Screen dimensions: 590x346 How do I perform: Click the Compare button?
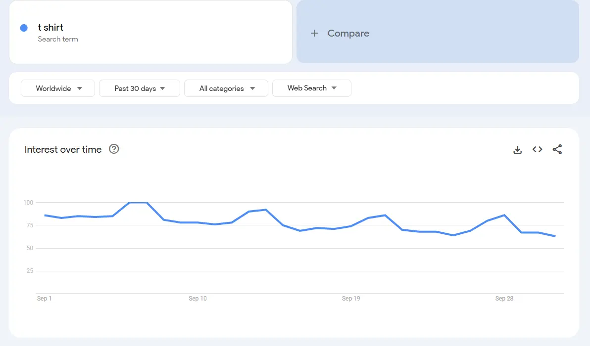click(340, 33)
